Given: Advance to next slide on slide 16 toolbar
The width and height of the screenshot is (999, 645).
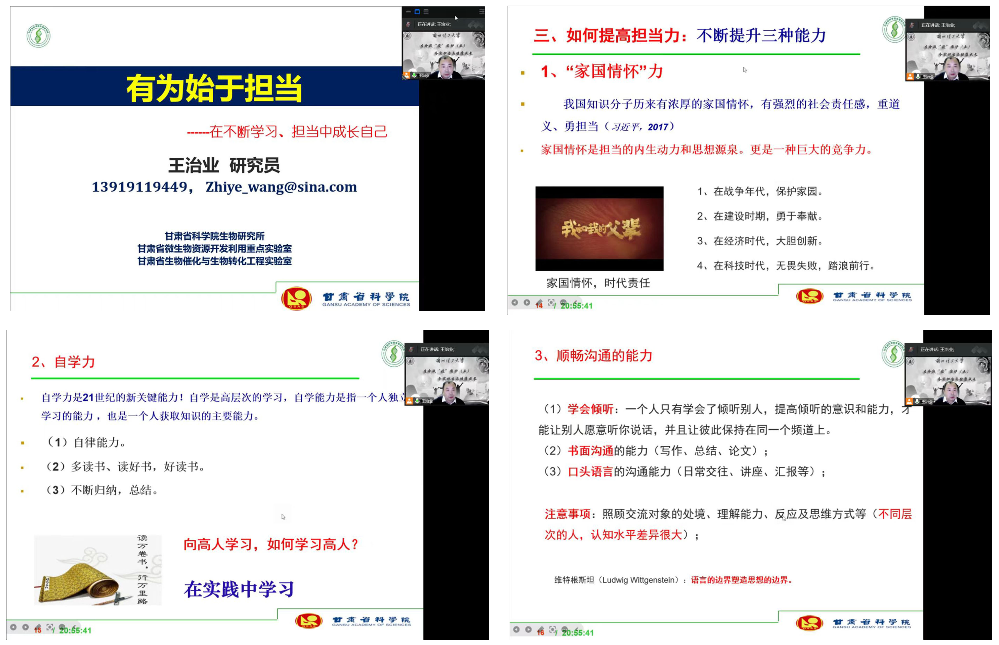Looking at the screenshot, I should coord(528,629).
